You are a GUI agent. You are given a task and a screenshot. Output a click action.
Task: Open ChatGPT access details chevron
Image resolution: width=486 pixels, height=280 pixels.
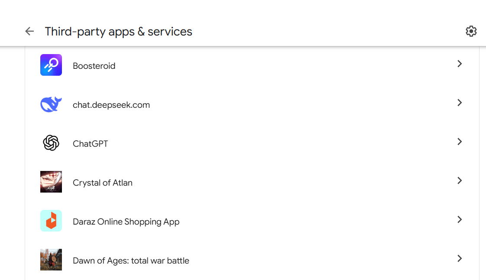click(460, 142)
